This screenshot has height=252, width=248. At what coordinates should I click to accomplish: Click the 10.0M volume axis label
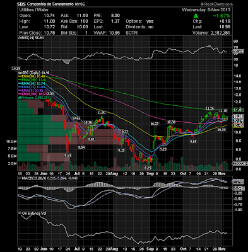click(x=11, y=142)
